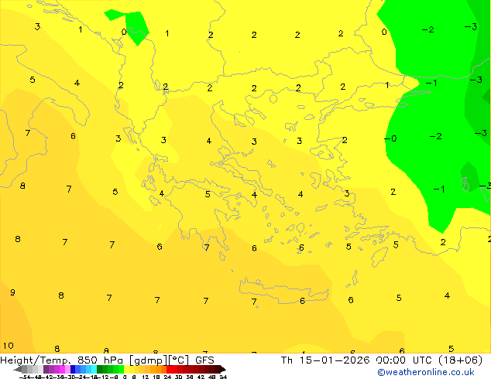
Task: Click the dark blue legend swatch above -30
Action: click(x=73, y=370)
